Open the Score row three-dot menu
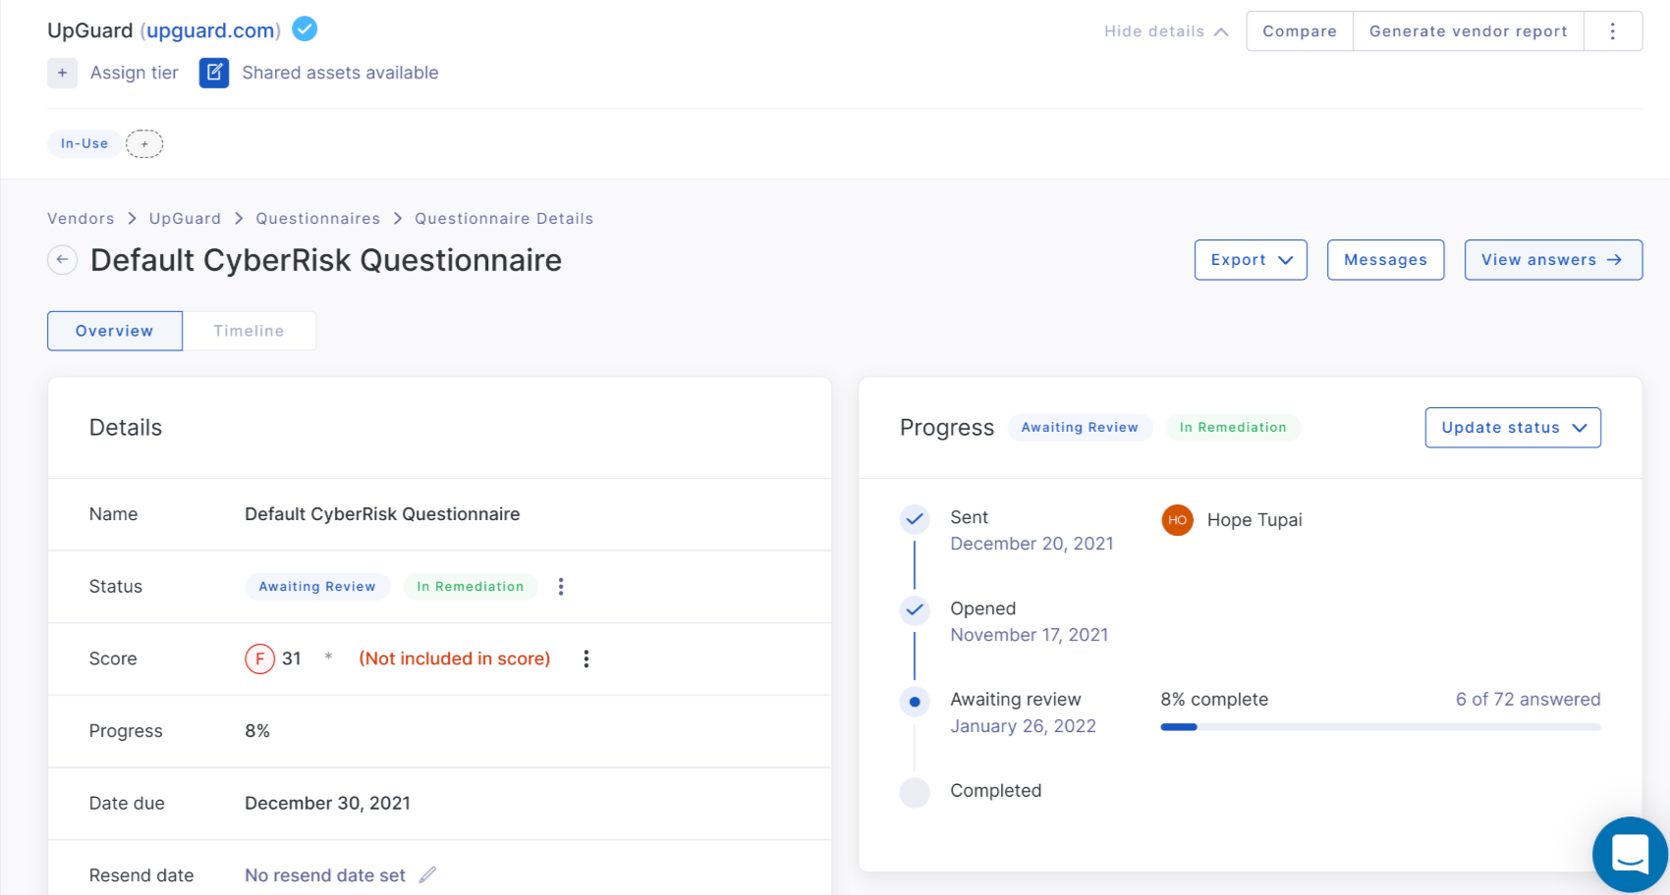The width and height of the screenshot is (1670, 895). click(x=586, y=658)
